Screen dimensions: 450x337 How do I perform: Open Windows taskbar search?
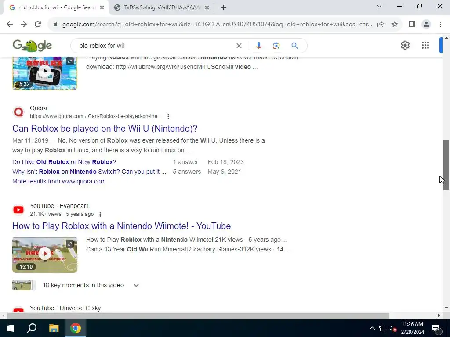click(x=32, y=328)
